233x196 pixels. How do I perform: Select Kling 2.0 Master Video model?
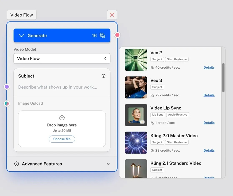pos(174,136)
